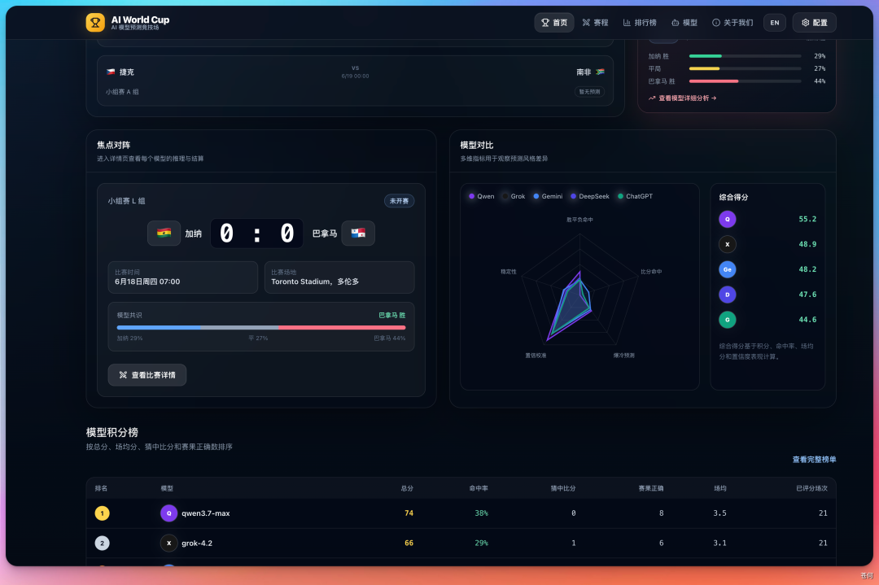This screenshot has width=879, height=585.
Task: Click the 已评分场次 column header
Action: (811, 489)
